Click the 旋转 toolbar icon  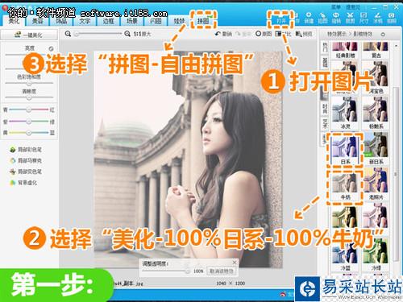coord(336,18)
